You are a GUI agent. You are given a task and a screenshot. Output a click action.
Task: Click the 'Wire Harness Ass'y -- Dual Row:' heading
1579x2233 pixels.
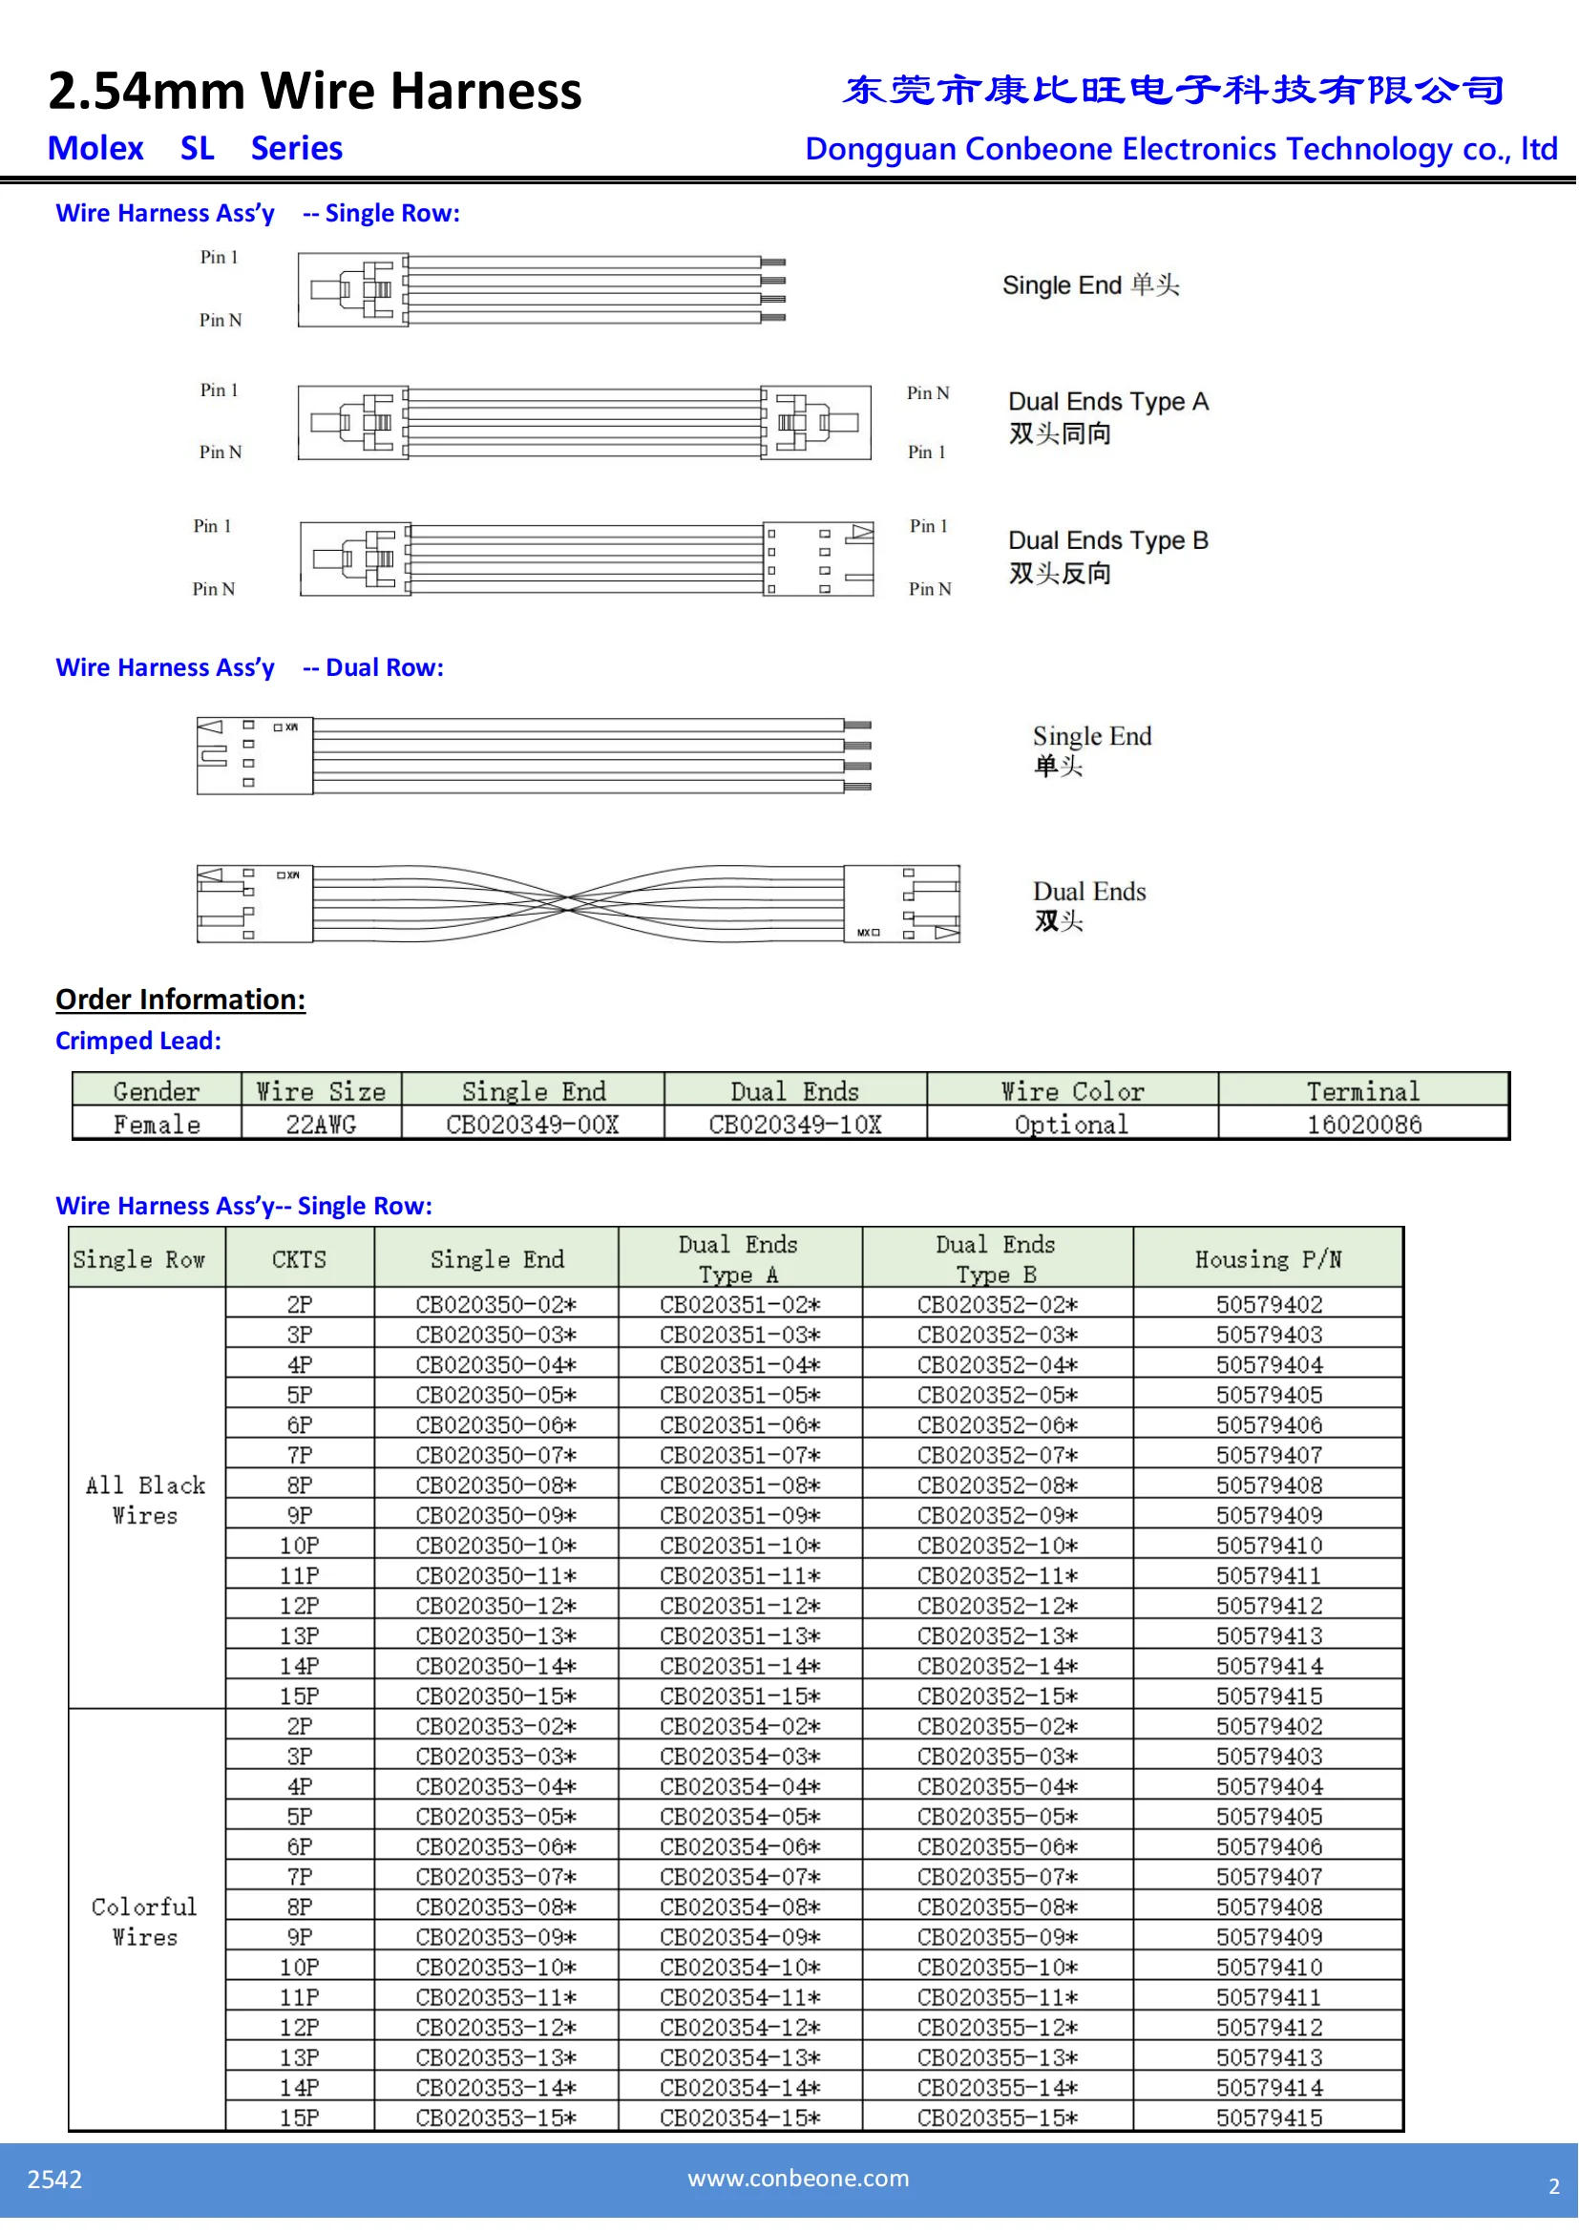tap(250, 668)
